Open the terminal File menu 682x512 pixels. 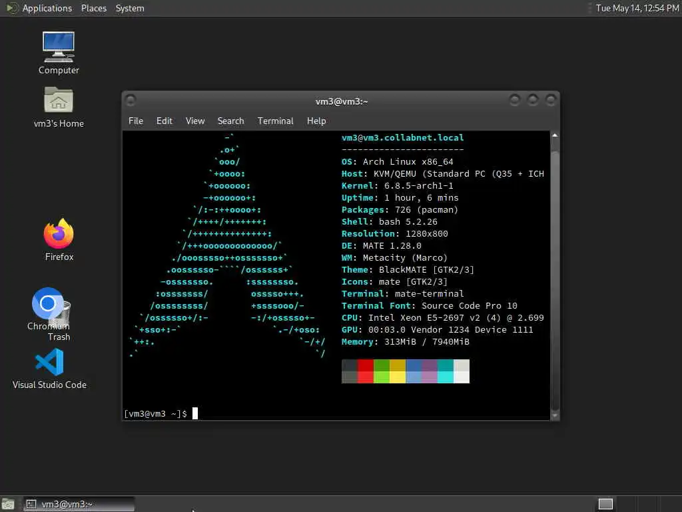pyautogui.click(x=136, y=121)
